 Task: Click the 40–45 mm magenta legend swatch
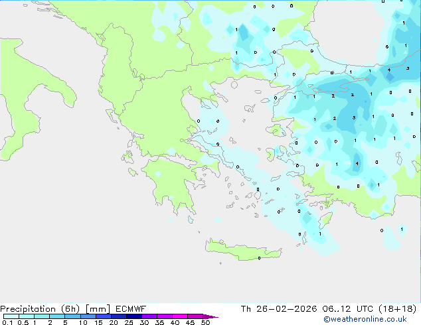click(180, 316)
